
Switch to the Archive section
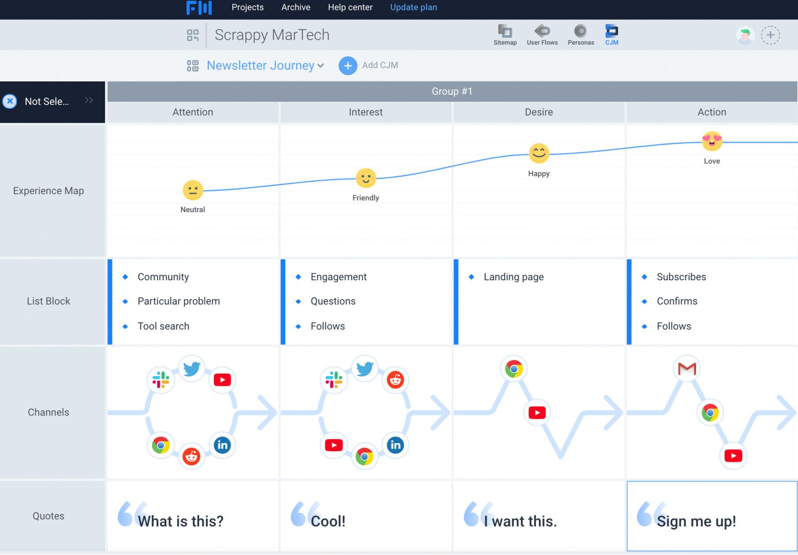click(x=296, y=7)
